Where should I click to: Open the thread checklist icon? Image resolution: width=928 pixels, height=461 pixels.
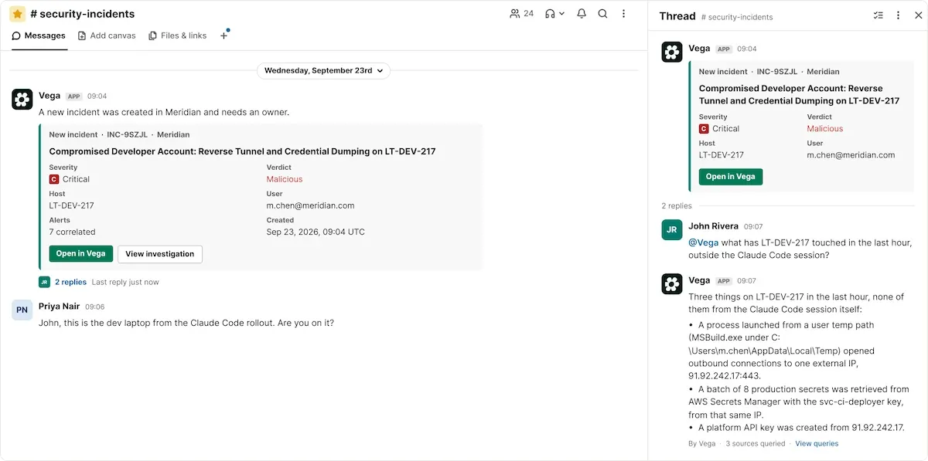click(x=878, y=15)
